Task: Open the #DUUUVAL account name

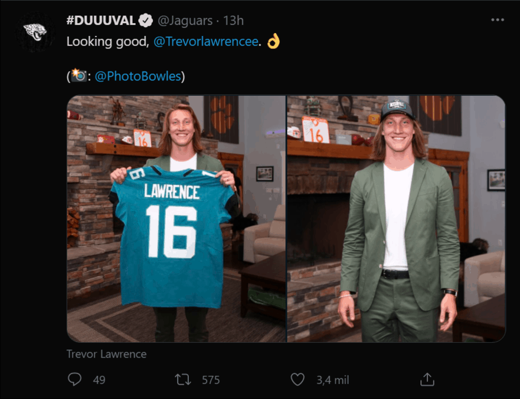Action: (x=101, y=21)
